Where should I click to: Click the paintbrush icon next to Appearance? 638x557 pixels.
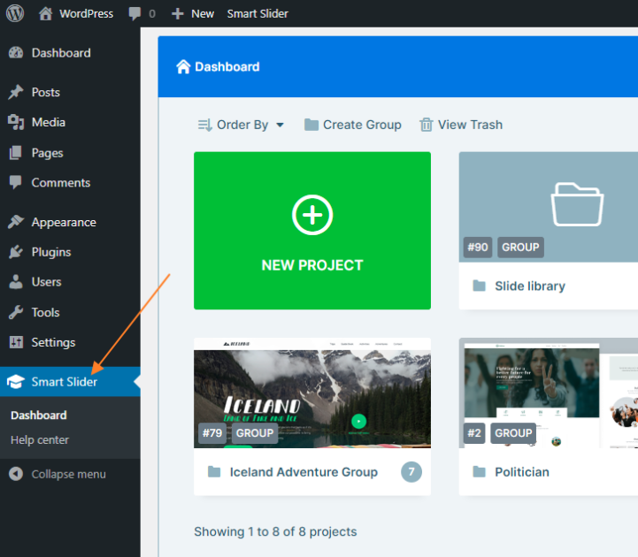tap(16, 222)
